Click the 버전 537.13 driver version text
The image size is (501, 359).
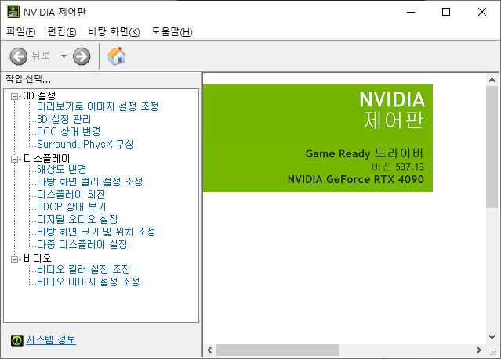click(398, 167)
